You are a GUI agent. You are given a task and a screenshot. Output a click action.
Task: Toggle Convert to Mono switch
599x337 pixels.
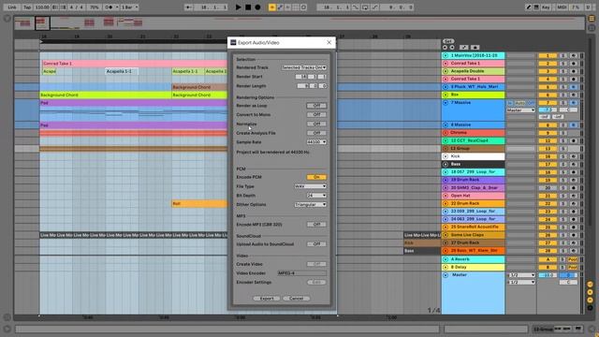(316, 114)
